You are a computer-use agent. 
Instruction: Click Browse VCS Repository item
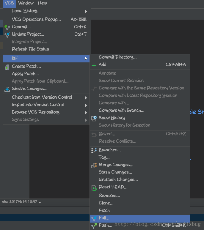tap(46, 112)
